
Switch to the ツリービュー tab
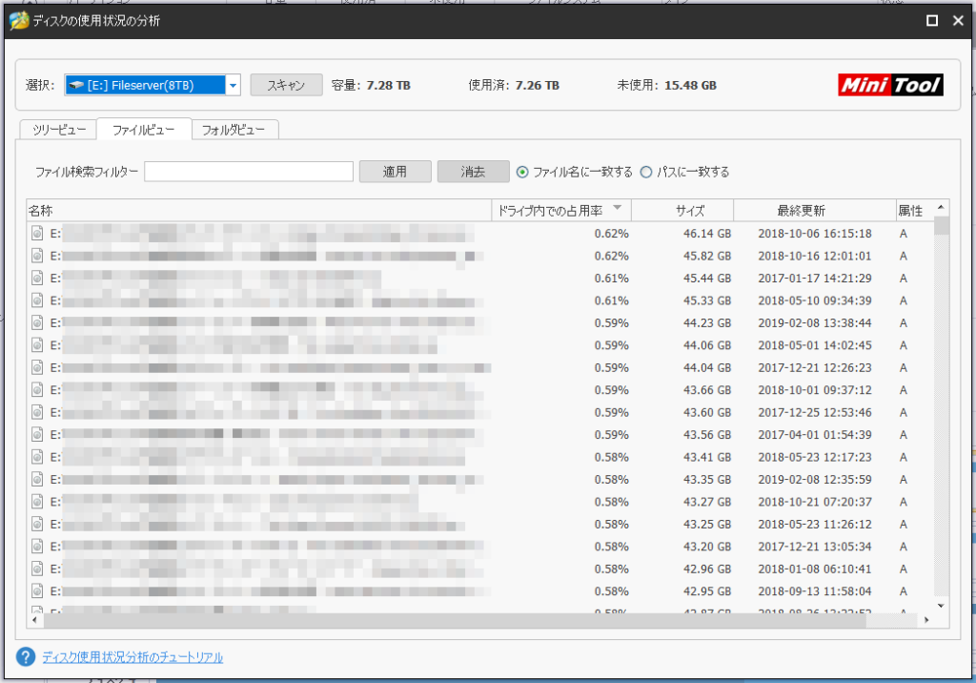[58, 130]
